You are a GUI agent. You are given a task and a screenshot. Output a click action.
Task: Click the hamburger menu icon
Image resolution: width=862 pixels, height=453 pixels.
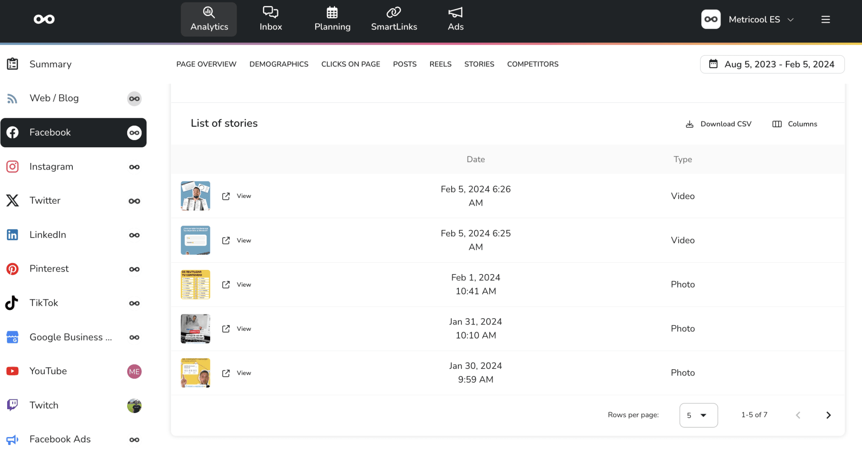tap(825, 19)
